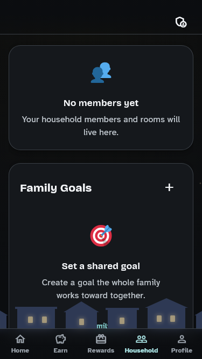The image size is (202, 359).
Task: Tap the red bullseye target icon
Action: (x=101, y=236)
